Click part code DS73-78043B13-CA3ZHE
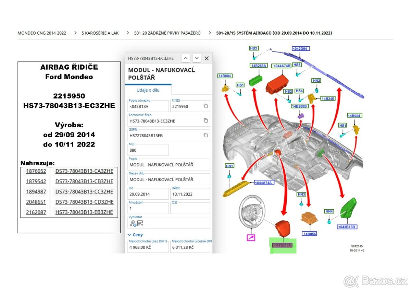The height and width of the screenshot is (291, 411). (84, 171)
